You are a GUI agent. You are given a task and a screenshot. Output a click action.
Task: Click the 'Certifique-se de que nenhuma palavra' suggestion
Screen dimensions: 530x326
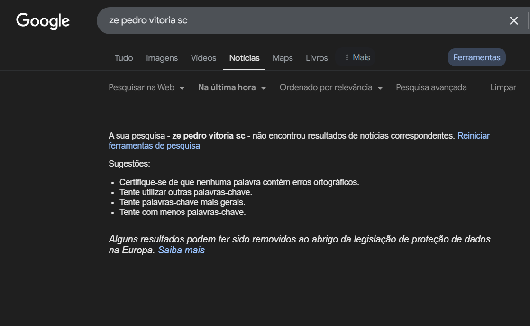[x=239, y=182]
